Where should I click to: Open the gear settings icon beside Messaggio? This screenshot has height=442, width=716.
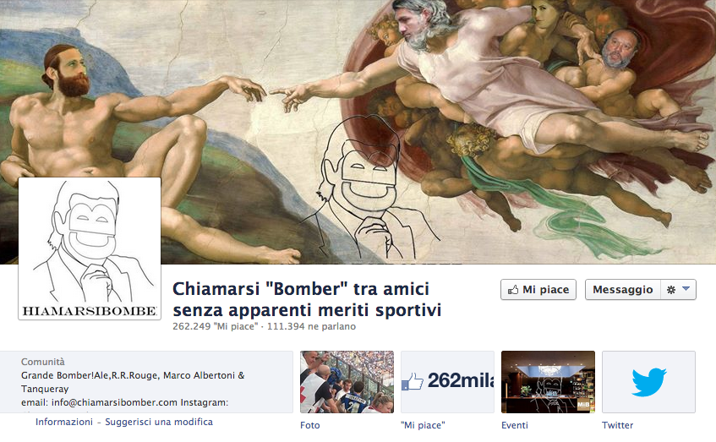tap(671, 290)
